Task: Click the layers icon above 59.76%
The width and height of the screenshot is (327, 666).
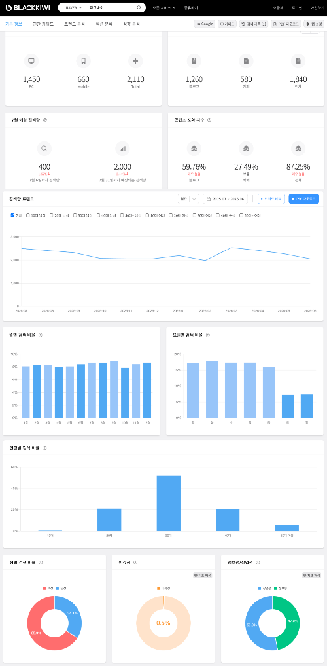Action: coord(194,149)
